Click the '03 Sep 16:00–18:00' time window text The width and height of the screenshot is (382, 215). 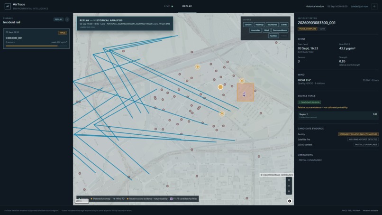coord(337,6)
